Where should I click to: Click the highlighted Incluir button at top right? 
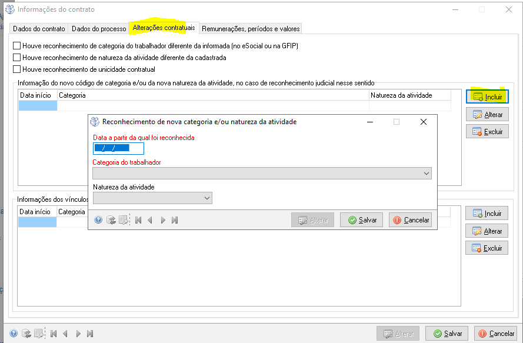[487, 97]
